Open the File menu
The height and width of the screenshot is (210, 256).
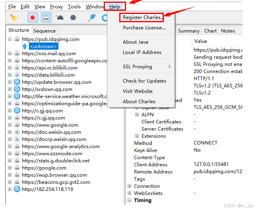(12, 7)
